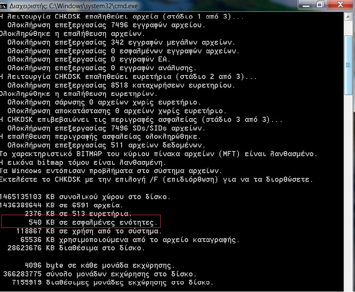Click 'Ολοκληρώθηκε η επαλήθευση ευρετηρίων' line
Image resolution: width=355 pixels, height=292 pixels.
[79, 94]
